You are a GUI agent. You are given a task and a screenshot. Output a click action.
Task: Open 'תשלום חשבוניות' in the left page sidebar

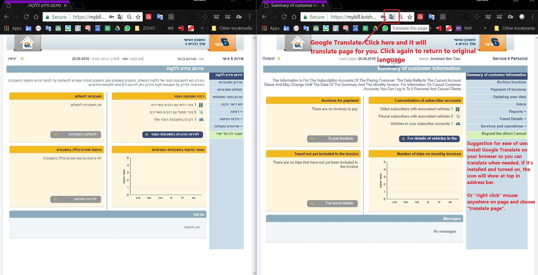tap(226, 90)
